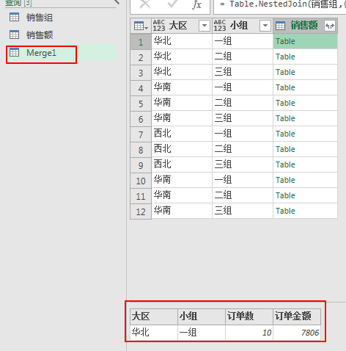Open the 大区 column filter dropdown
Viewport: 346px width, 351px height.
pyautogui.click(x=205, y=26)
